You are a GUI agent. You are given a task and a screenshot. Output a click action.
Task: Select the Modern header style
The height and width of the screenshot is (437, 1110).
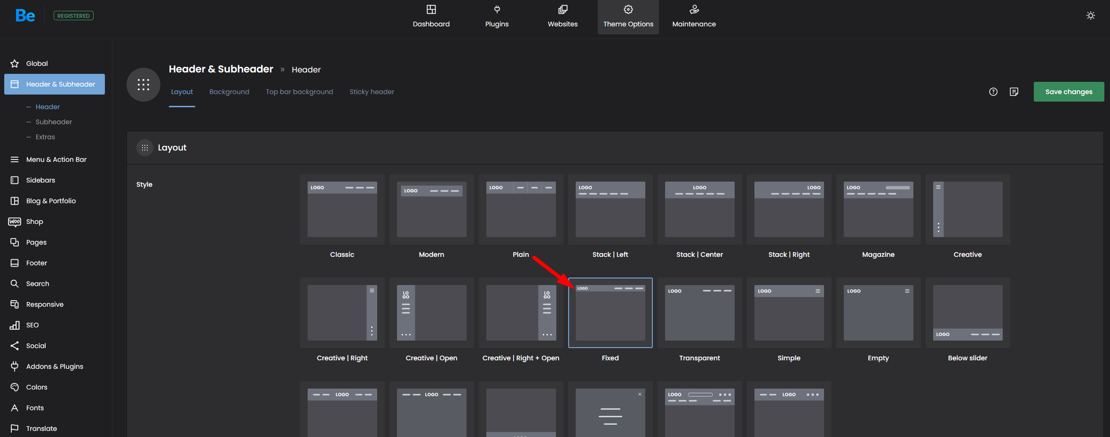(432, 209)
